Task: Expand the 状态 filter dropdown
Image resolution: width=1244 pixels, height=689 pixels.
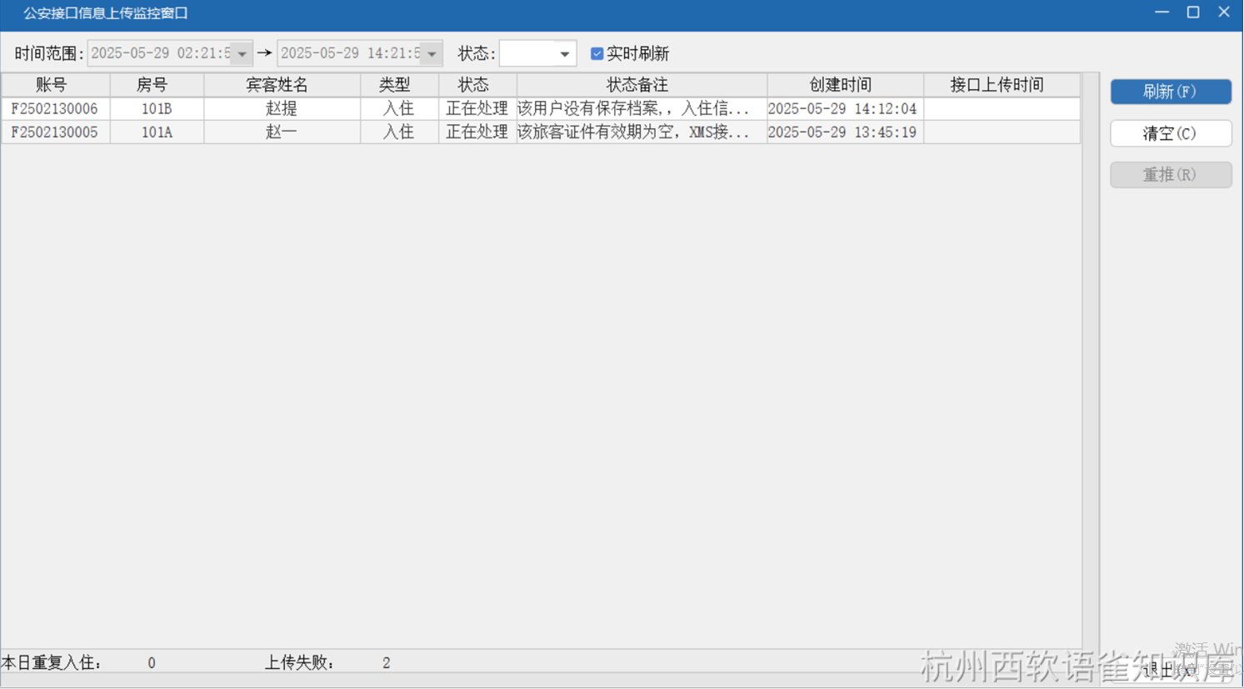Action: (x=564, y=54)
